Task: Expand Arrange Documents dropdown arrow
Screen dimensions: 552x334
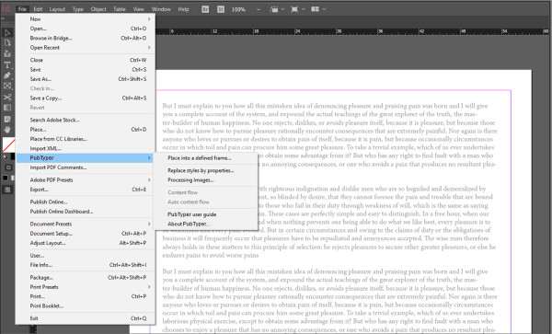Action: (324, 9)
